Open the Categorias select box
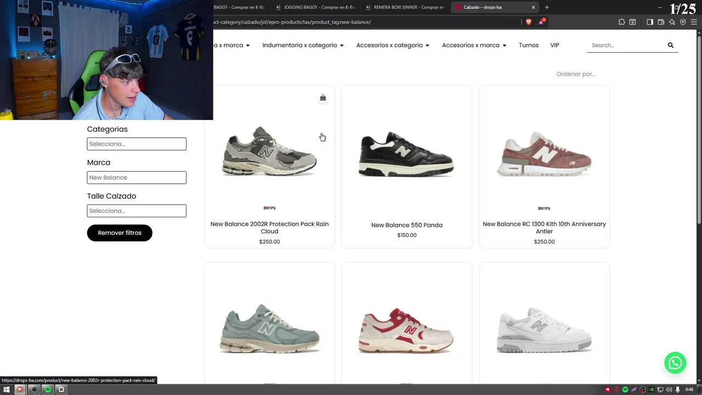The height and width of the screenshot is (395, 702). pyautogui.click(x=137, y=144)
